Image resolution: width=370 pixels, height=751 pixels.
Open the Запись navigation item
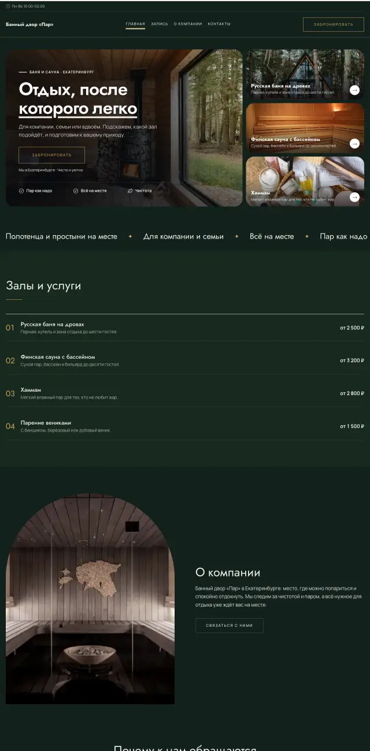pos(160,24)
